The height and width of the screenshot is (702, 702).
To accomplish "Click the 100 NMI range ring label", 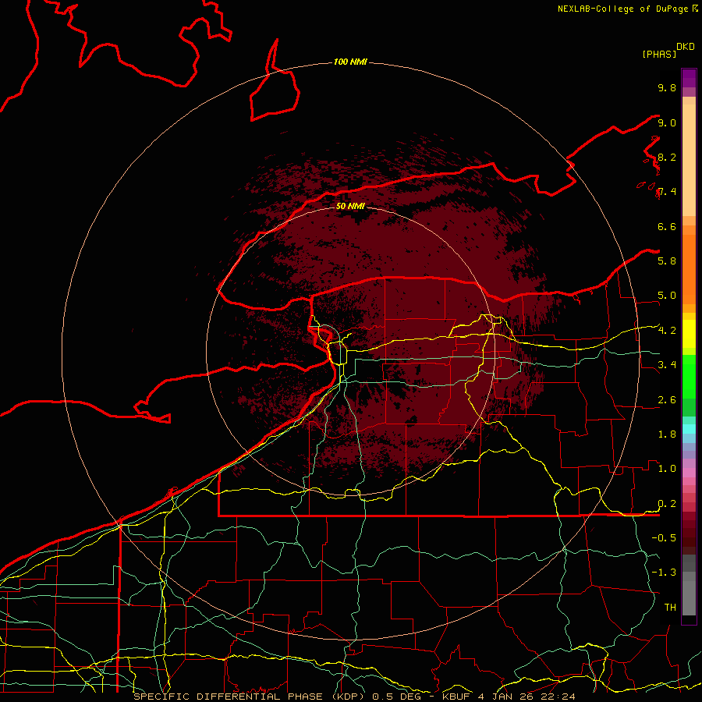I will [350, 62].
